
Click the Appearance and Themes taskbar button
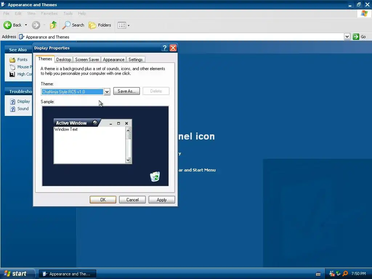point(68,274)
